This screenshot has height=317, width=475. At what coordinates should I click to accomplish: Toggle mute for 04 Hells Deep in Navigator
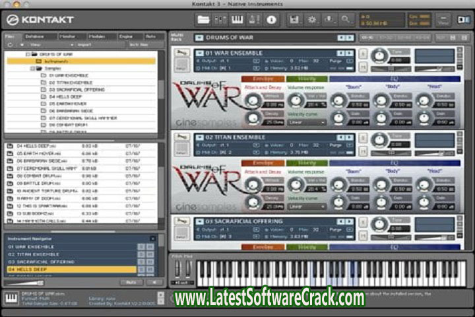pos(150,269)
